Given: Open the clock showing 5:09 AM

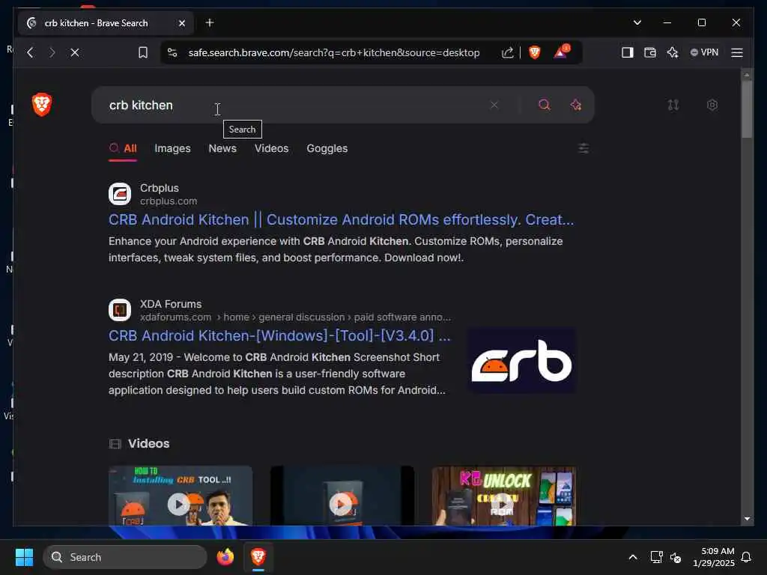Looking at the screenshot, I should [714, 557].
